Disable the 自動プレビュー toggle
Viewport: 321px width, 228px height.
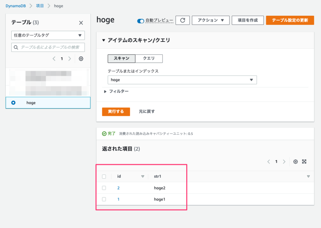pos(140,20)
